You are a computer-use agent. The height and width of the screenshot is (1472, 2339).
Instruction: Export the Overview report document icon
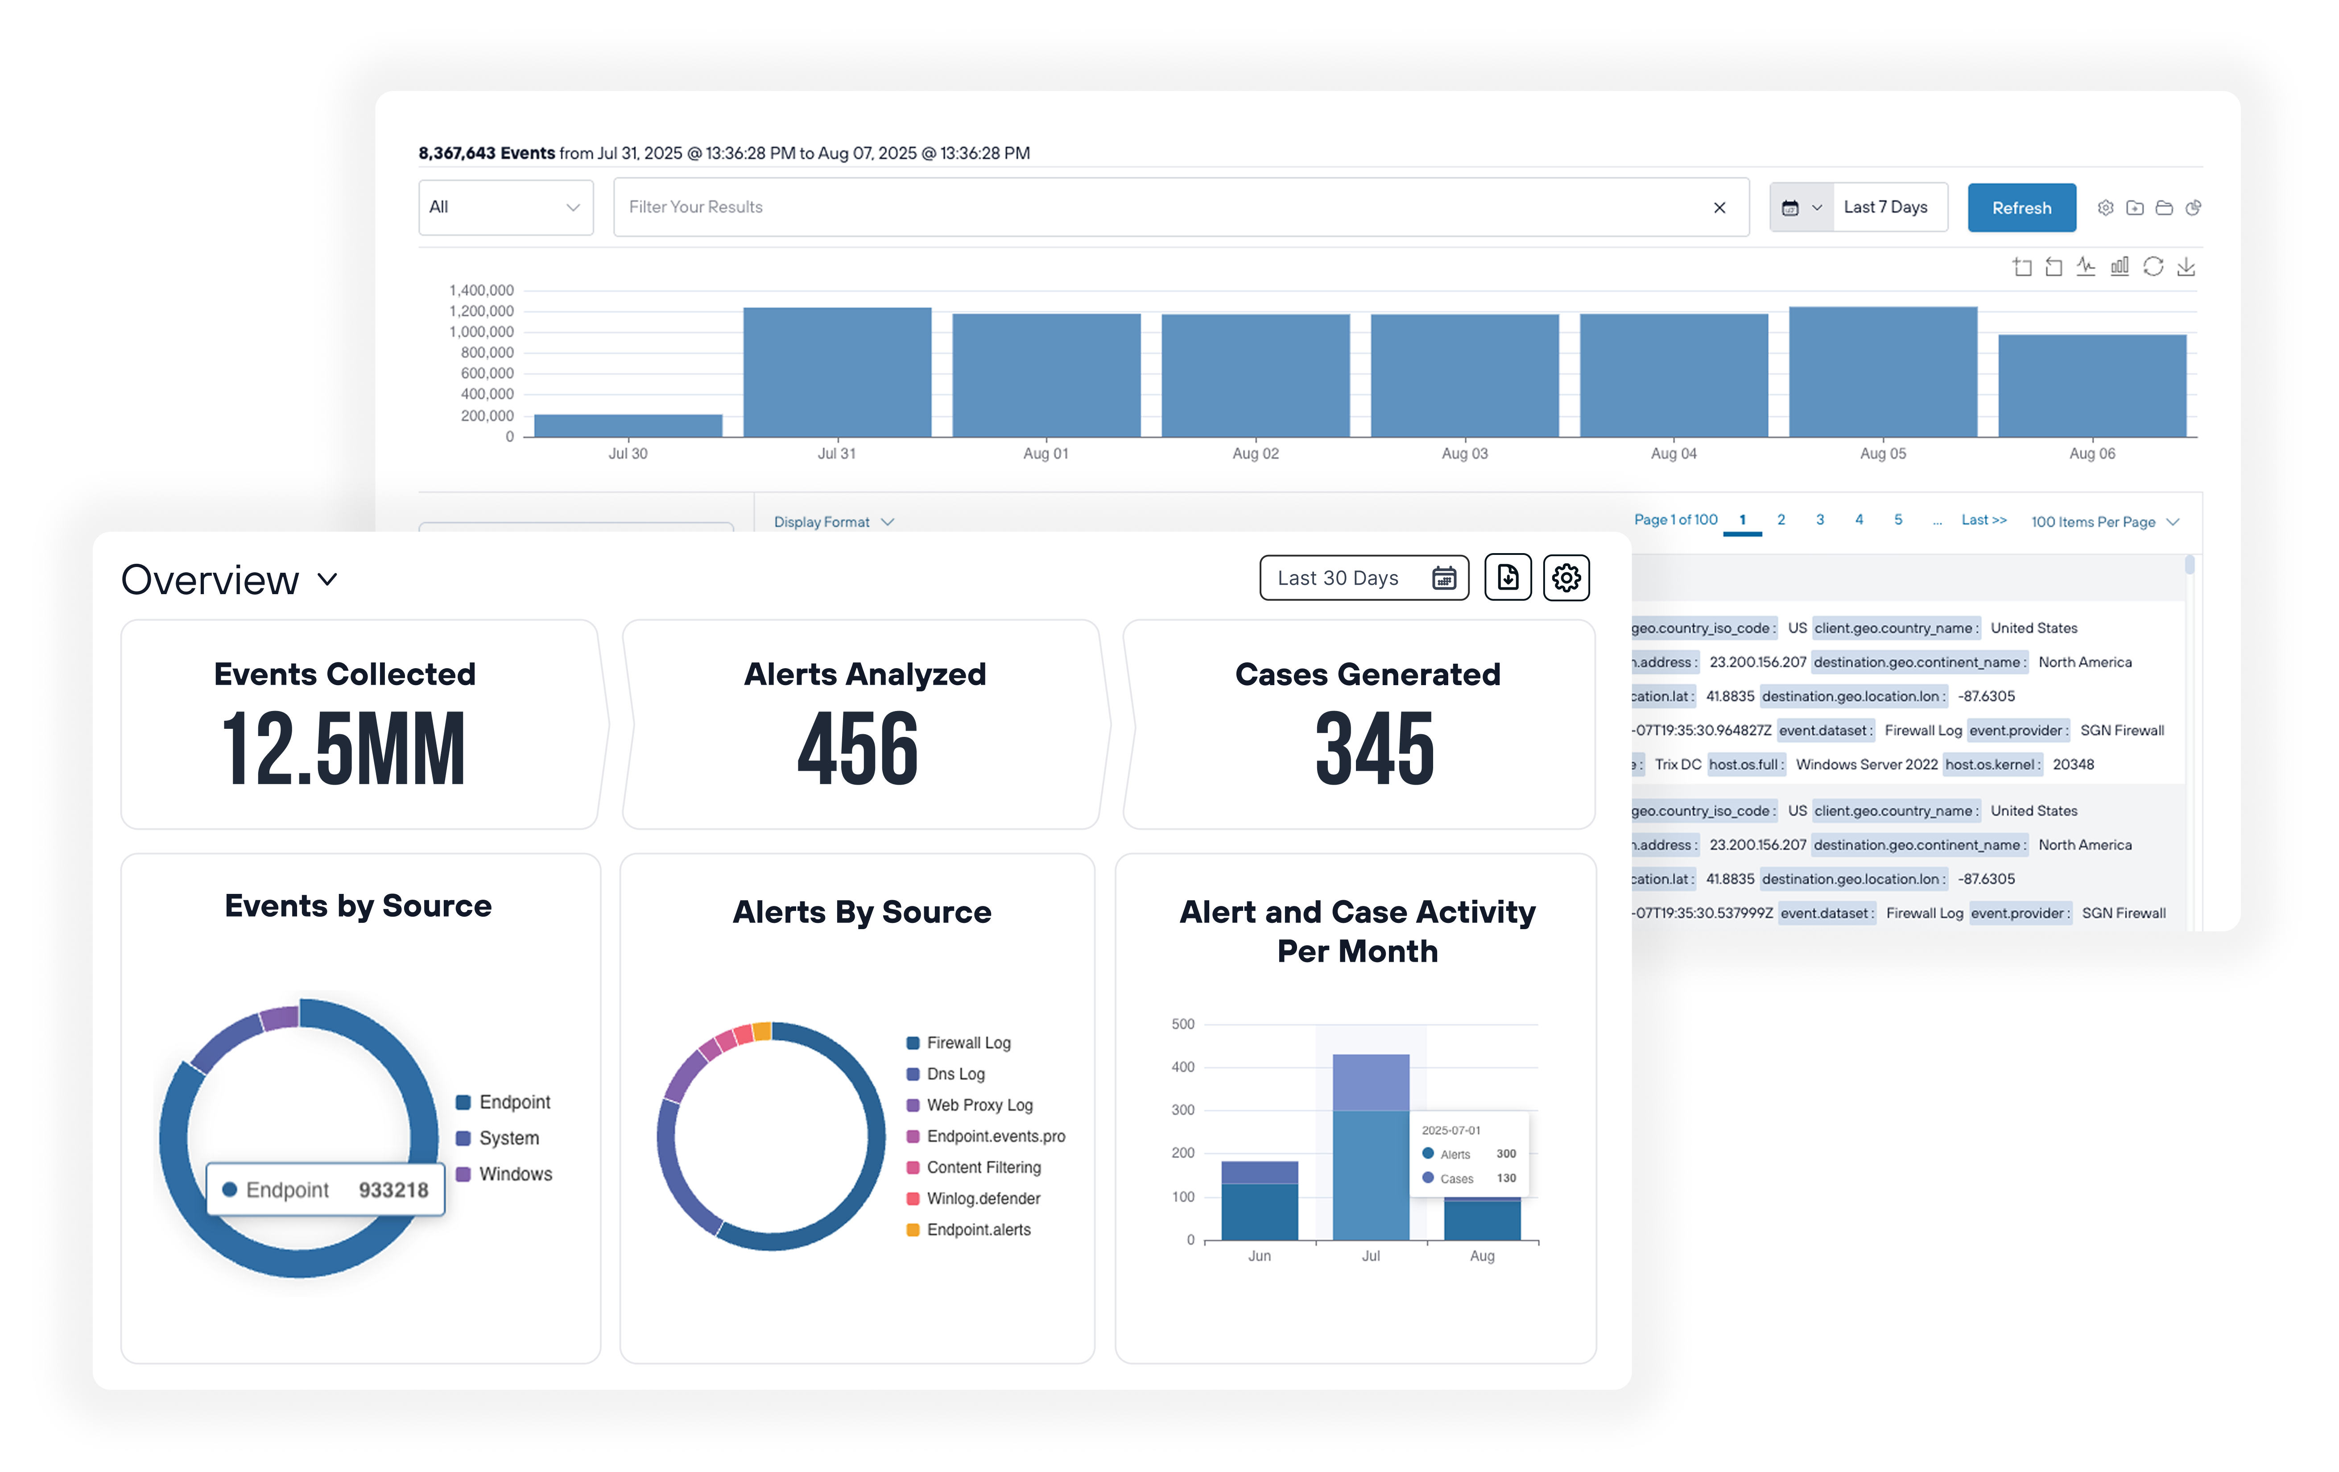(1508, 577)
